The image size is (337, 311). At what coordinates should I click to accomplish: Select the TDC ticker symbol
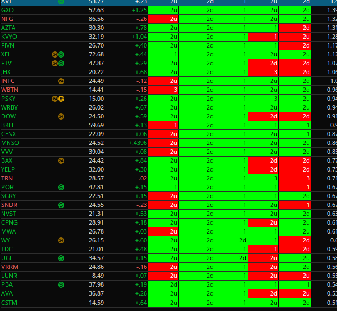pyautogui.click(x=7, y=249)
